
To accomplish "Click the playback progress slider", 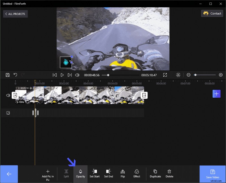I will point(108,75).
